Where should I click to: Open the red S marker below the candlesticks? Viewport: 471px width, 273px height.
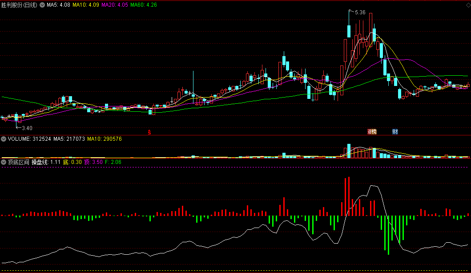[149, 132]
